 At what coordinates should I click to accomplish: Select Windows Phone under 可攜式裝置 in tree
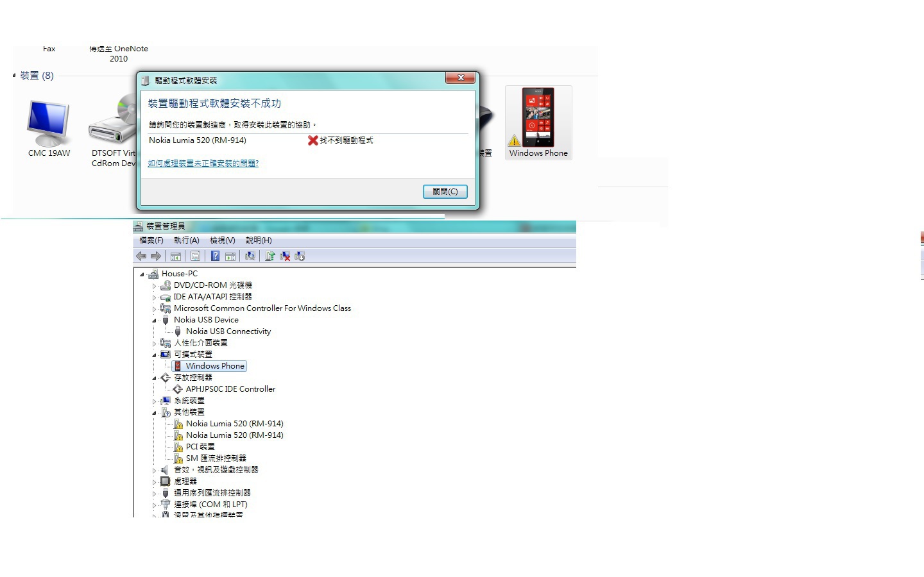pyautogui.click(x=215, y=366)
